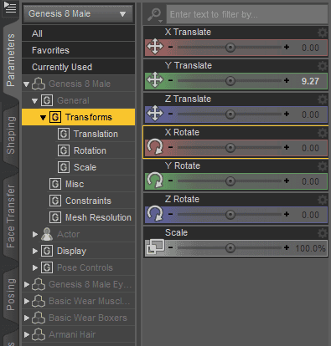This screenshot has height=346, width=331.
Task: Click the Scale value 100.0%
Action: tap(310, 248)
